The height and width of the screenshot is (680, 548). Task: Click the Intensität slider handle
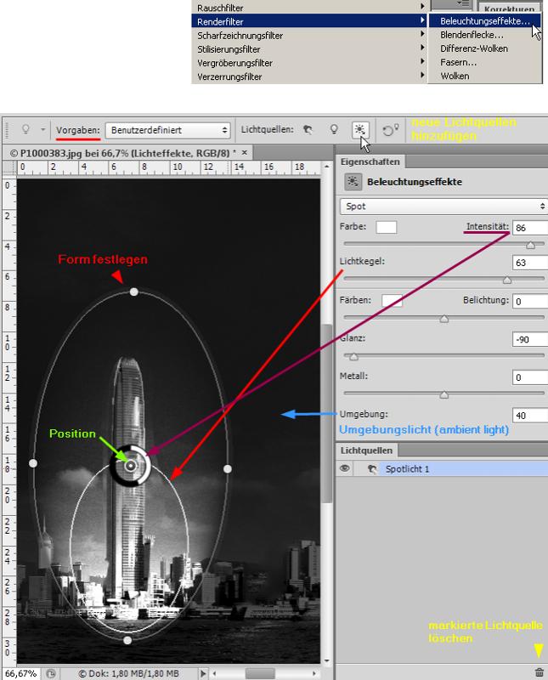coord(530,244)
